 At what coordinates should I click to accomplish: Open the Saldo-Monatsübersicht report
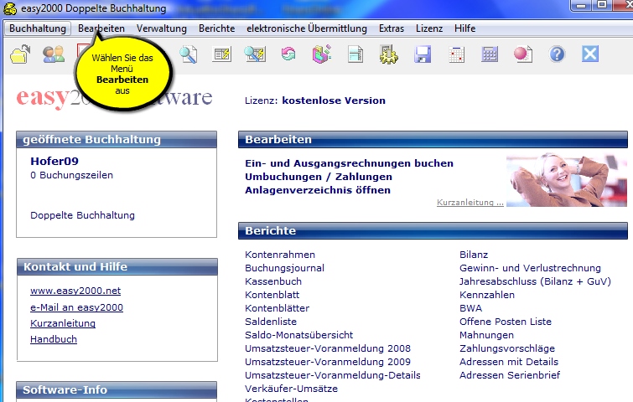click(x=299, y=335)
